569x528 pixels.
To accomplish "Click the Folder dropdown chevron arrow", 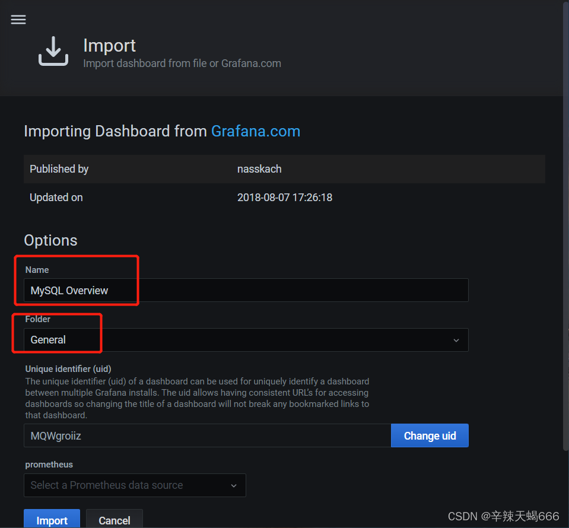I will point(456,341).
